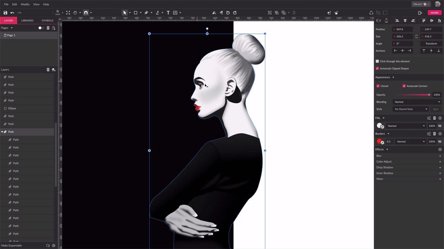Open the Edit menu
Screen dimensions: 444x249
[x=15, y=4]
